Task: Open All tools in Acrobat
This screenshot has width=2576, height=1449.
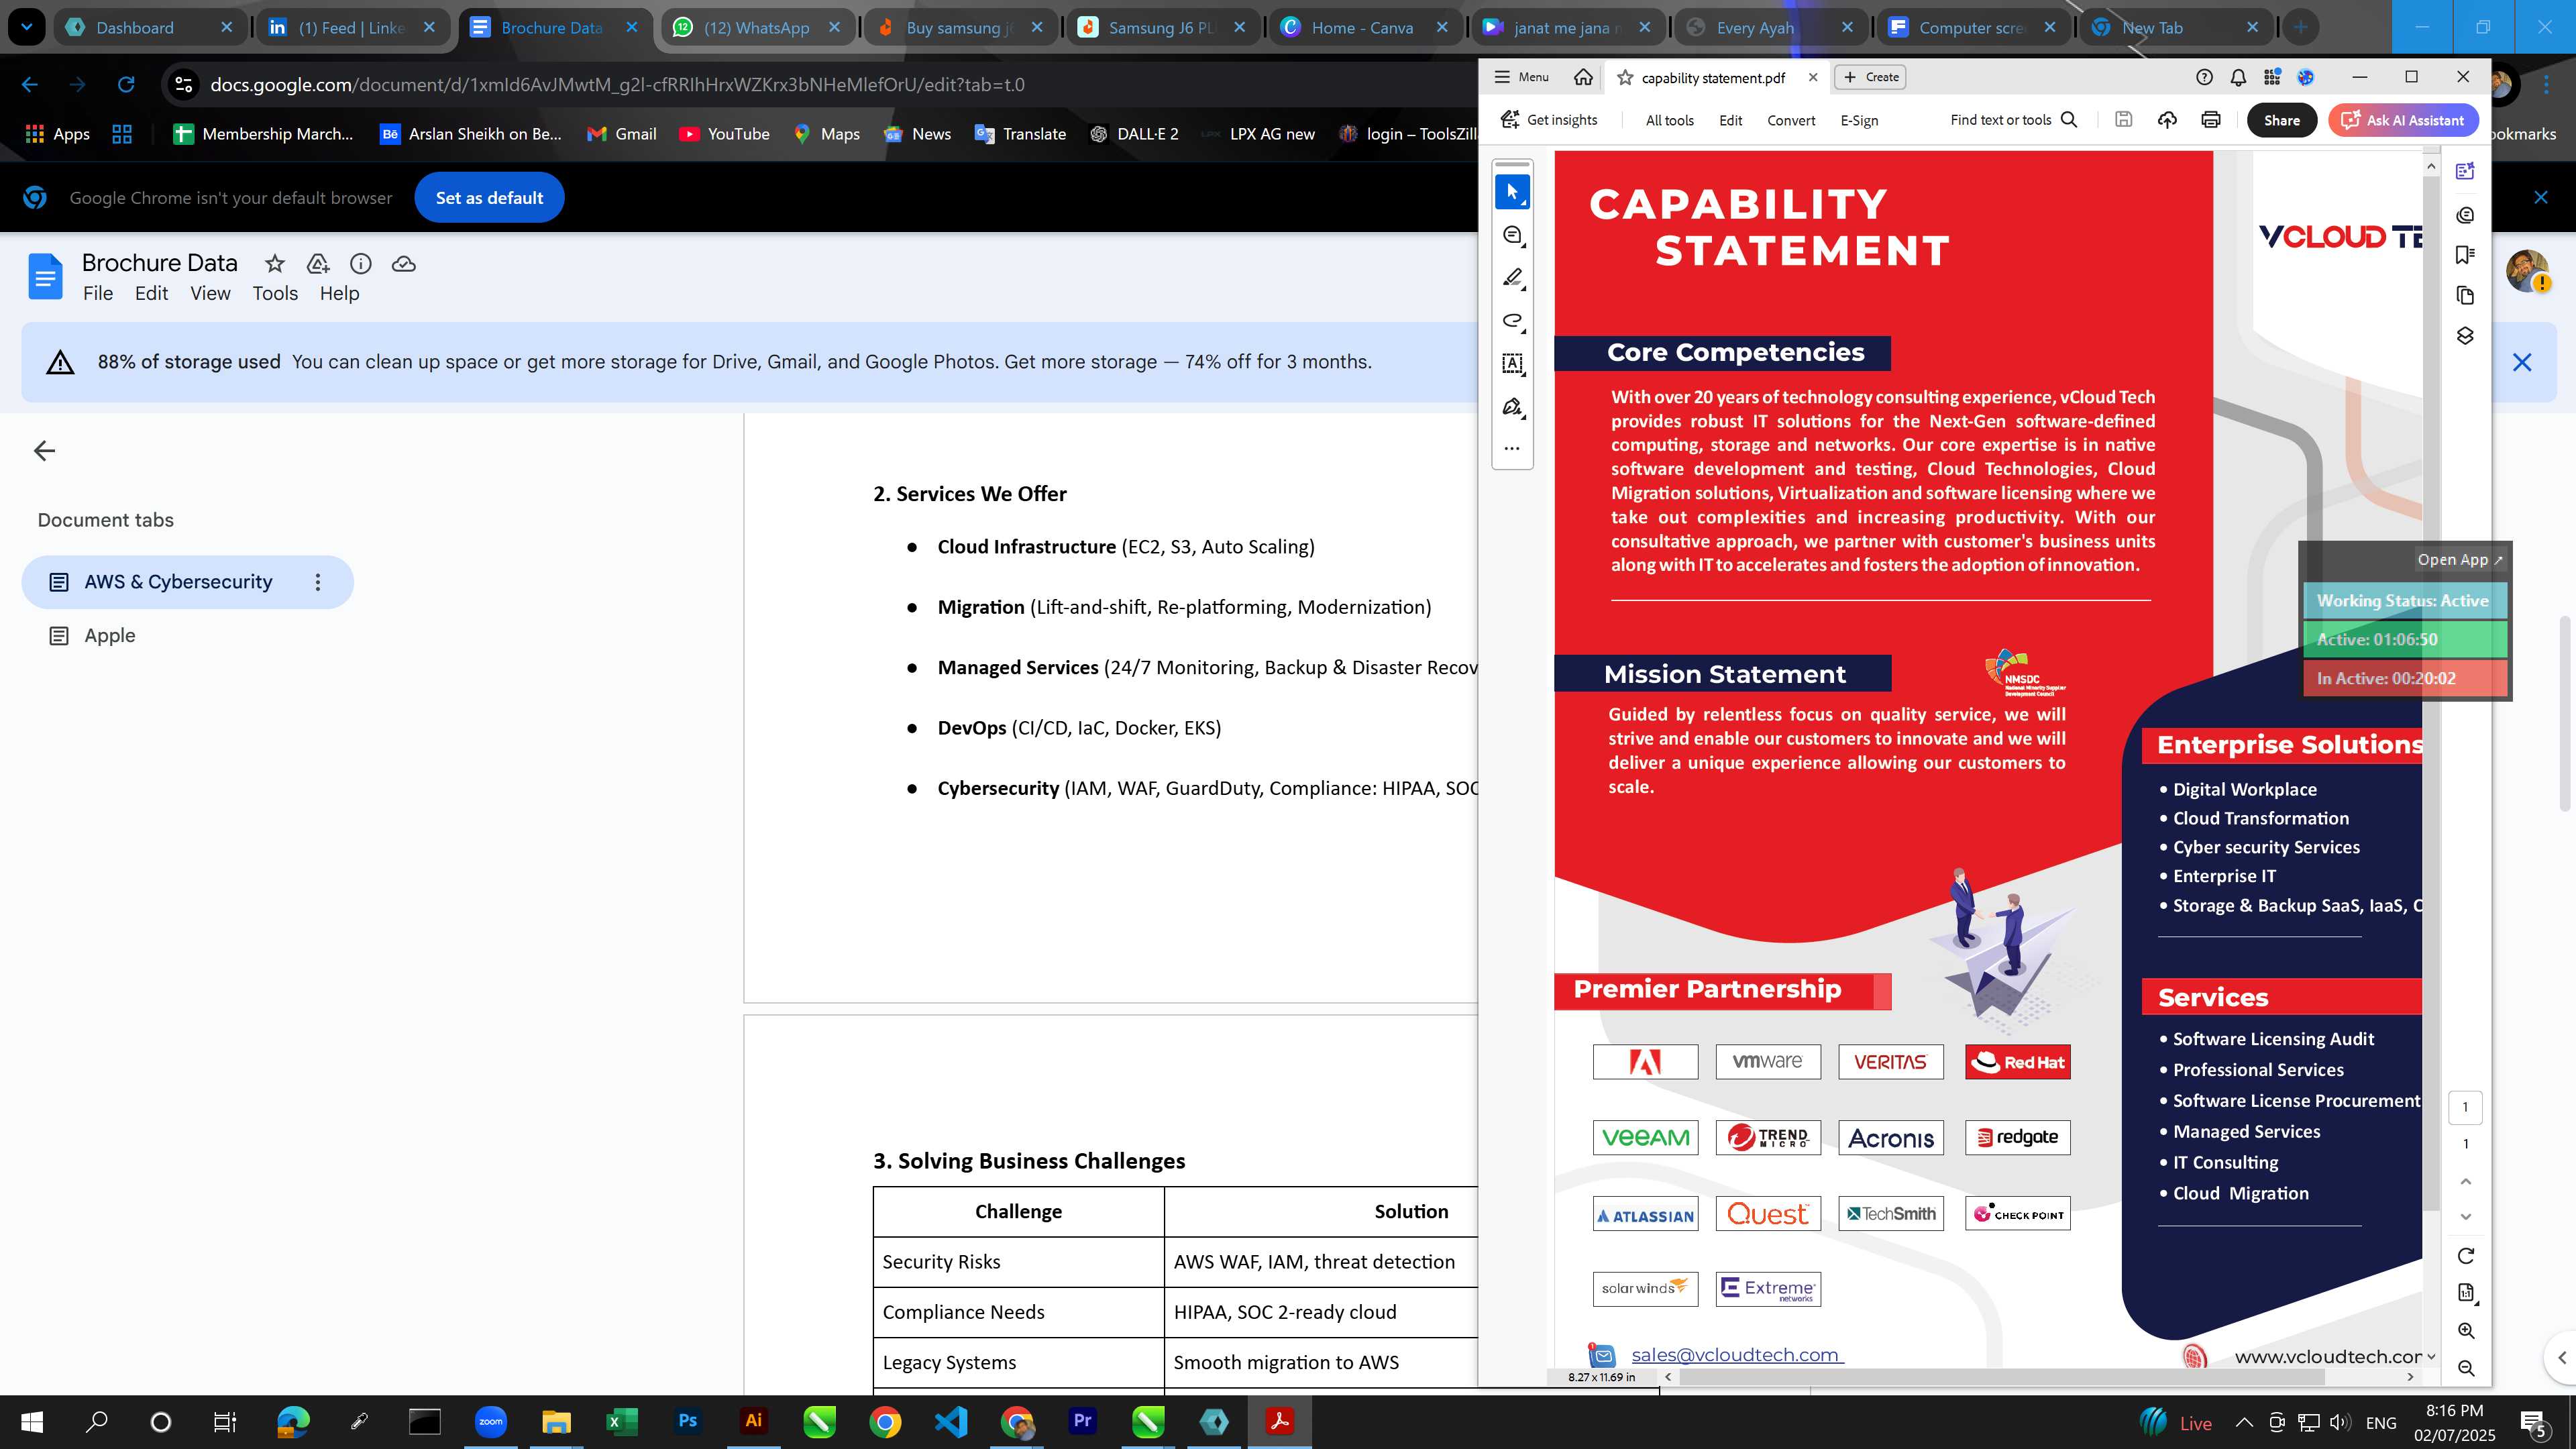Action: point(1669,120)
